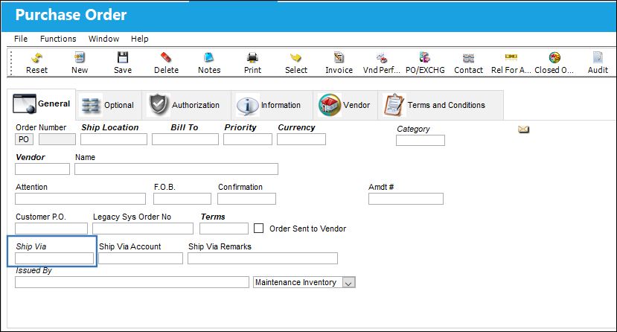Click the Amdt # field

tap(406, 199)
